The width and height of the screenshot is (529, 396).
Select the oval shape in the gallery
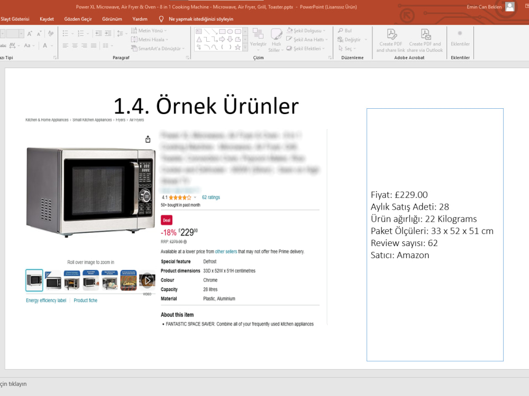230,31
